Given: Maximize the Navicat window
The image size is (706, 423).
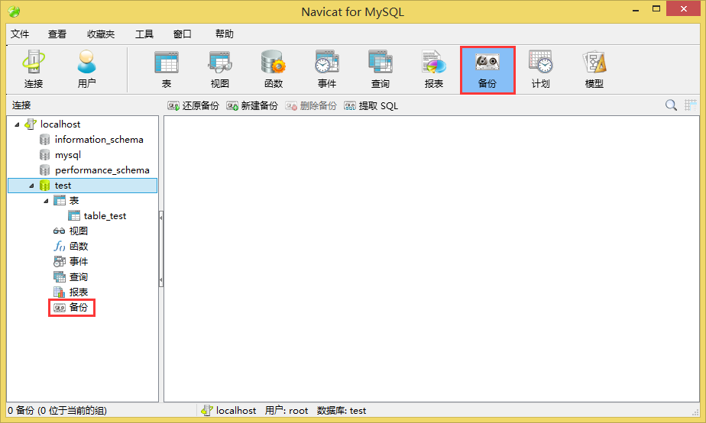Looking at the screenshot, I should [x=656, y=8].
